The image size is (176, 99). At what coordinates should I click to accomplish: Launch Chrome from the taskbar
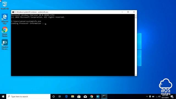[x=92, y=97]
